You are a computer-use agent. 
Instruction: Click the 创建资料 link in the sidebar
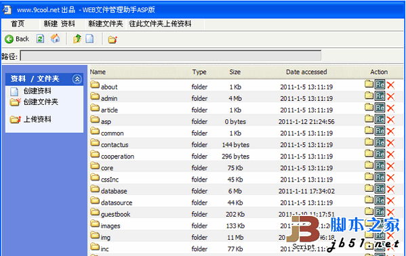(37, 91)
